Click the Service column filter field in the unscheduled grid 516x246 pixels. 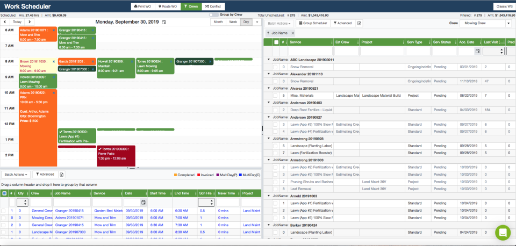tap(310, 51)
